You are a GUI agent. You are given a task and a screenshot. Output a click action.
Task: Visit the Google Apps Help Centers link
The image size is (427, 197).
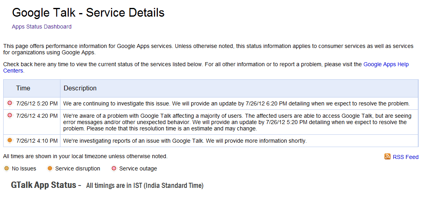click(206, 67)
